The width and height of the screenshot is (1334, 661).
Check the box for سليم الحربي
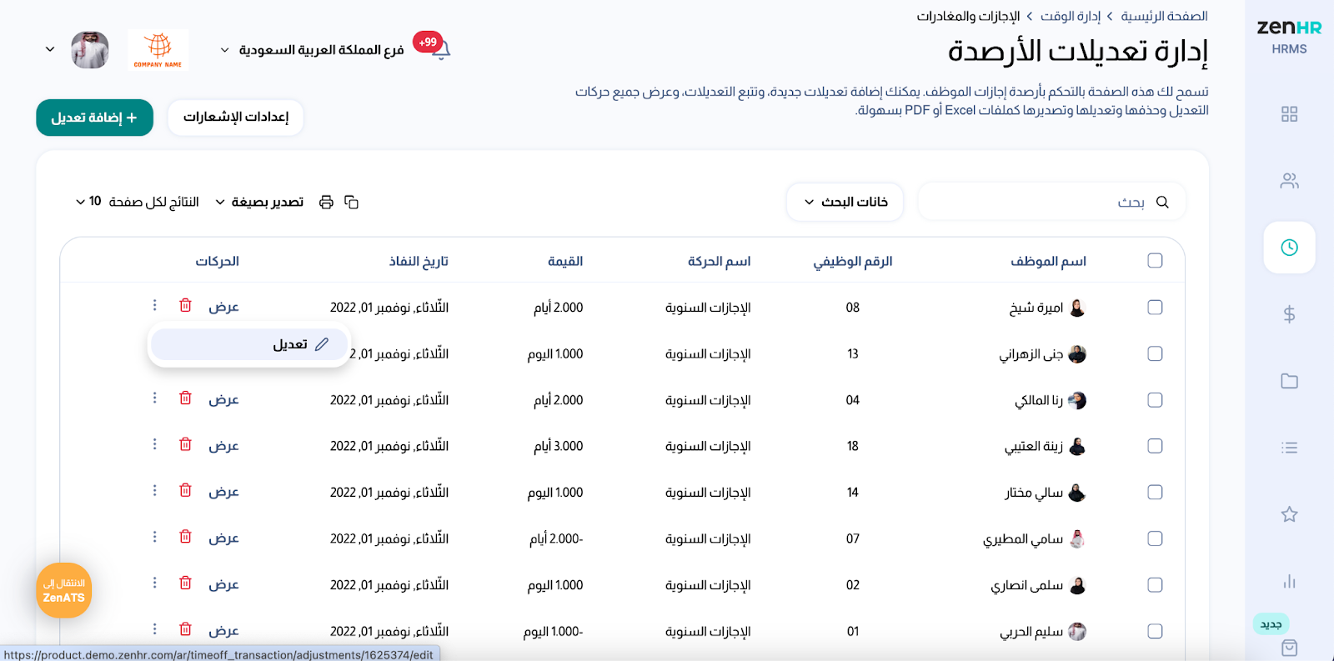[1155, 631]
